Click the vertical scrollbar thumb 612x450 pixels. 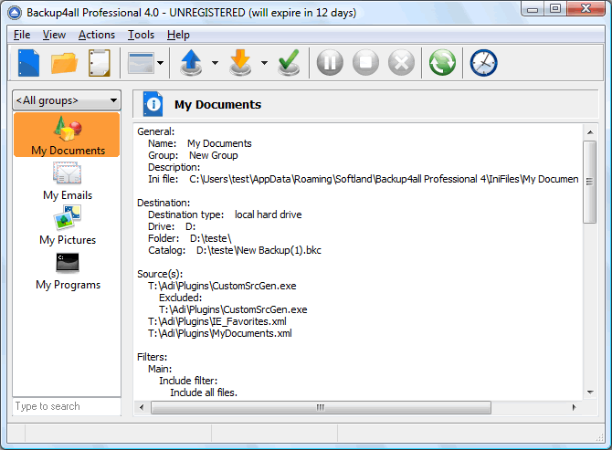(590, 182)
